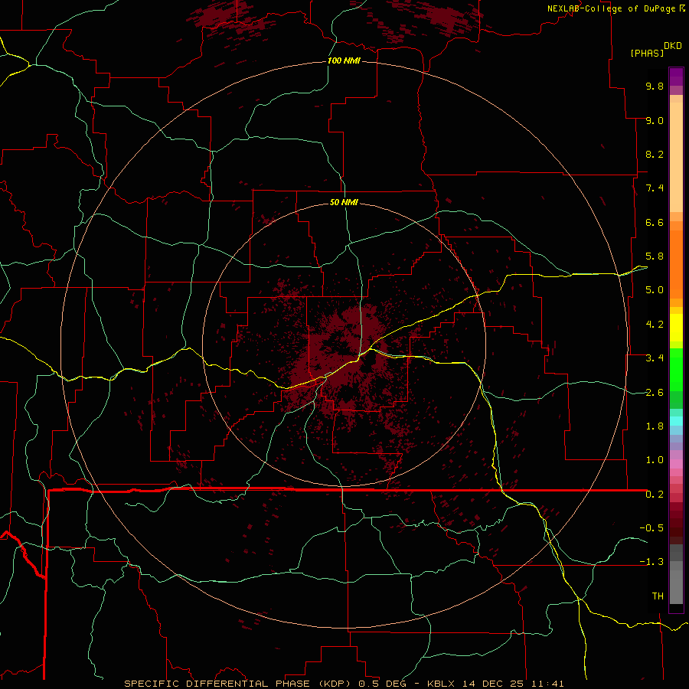Click the 7.4 value on the color scale
Screen dimensions: 689x689
(x=655, y=188)
